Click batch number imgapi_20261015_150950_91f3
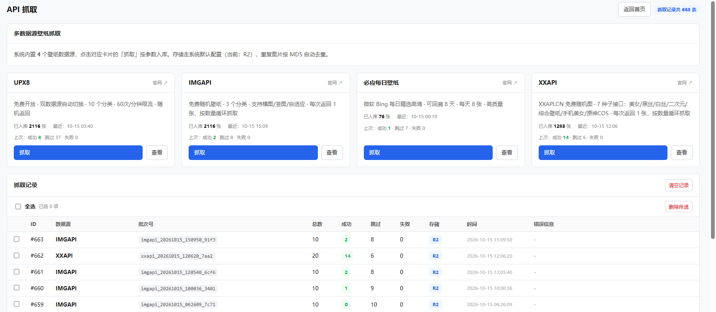Screen dimensions: 716x312 pos(178,240)
